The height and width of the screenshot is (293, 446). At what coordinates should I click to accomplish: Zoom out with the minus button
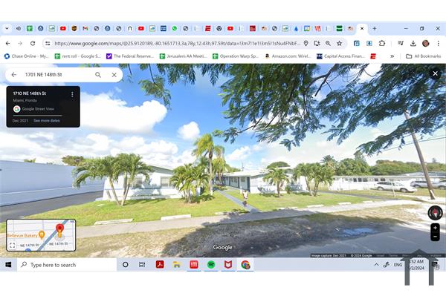pyautogui.click(x=435, y=237)
